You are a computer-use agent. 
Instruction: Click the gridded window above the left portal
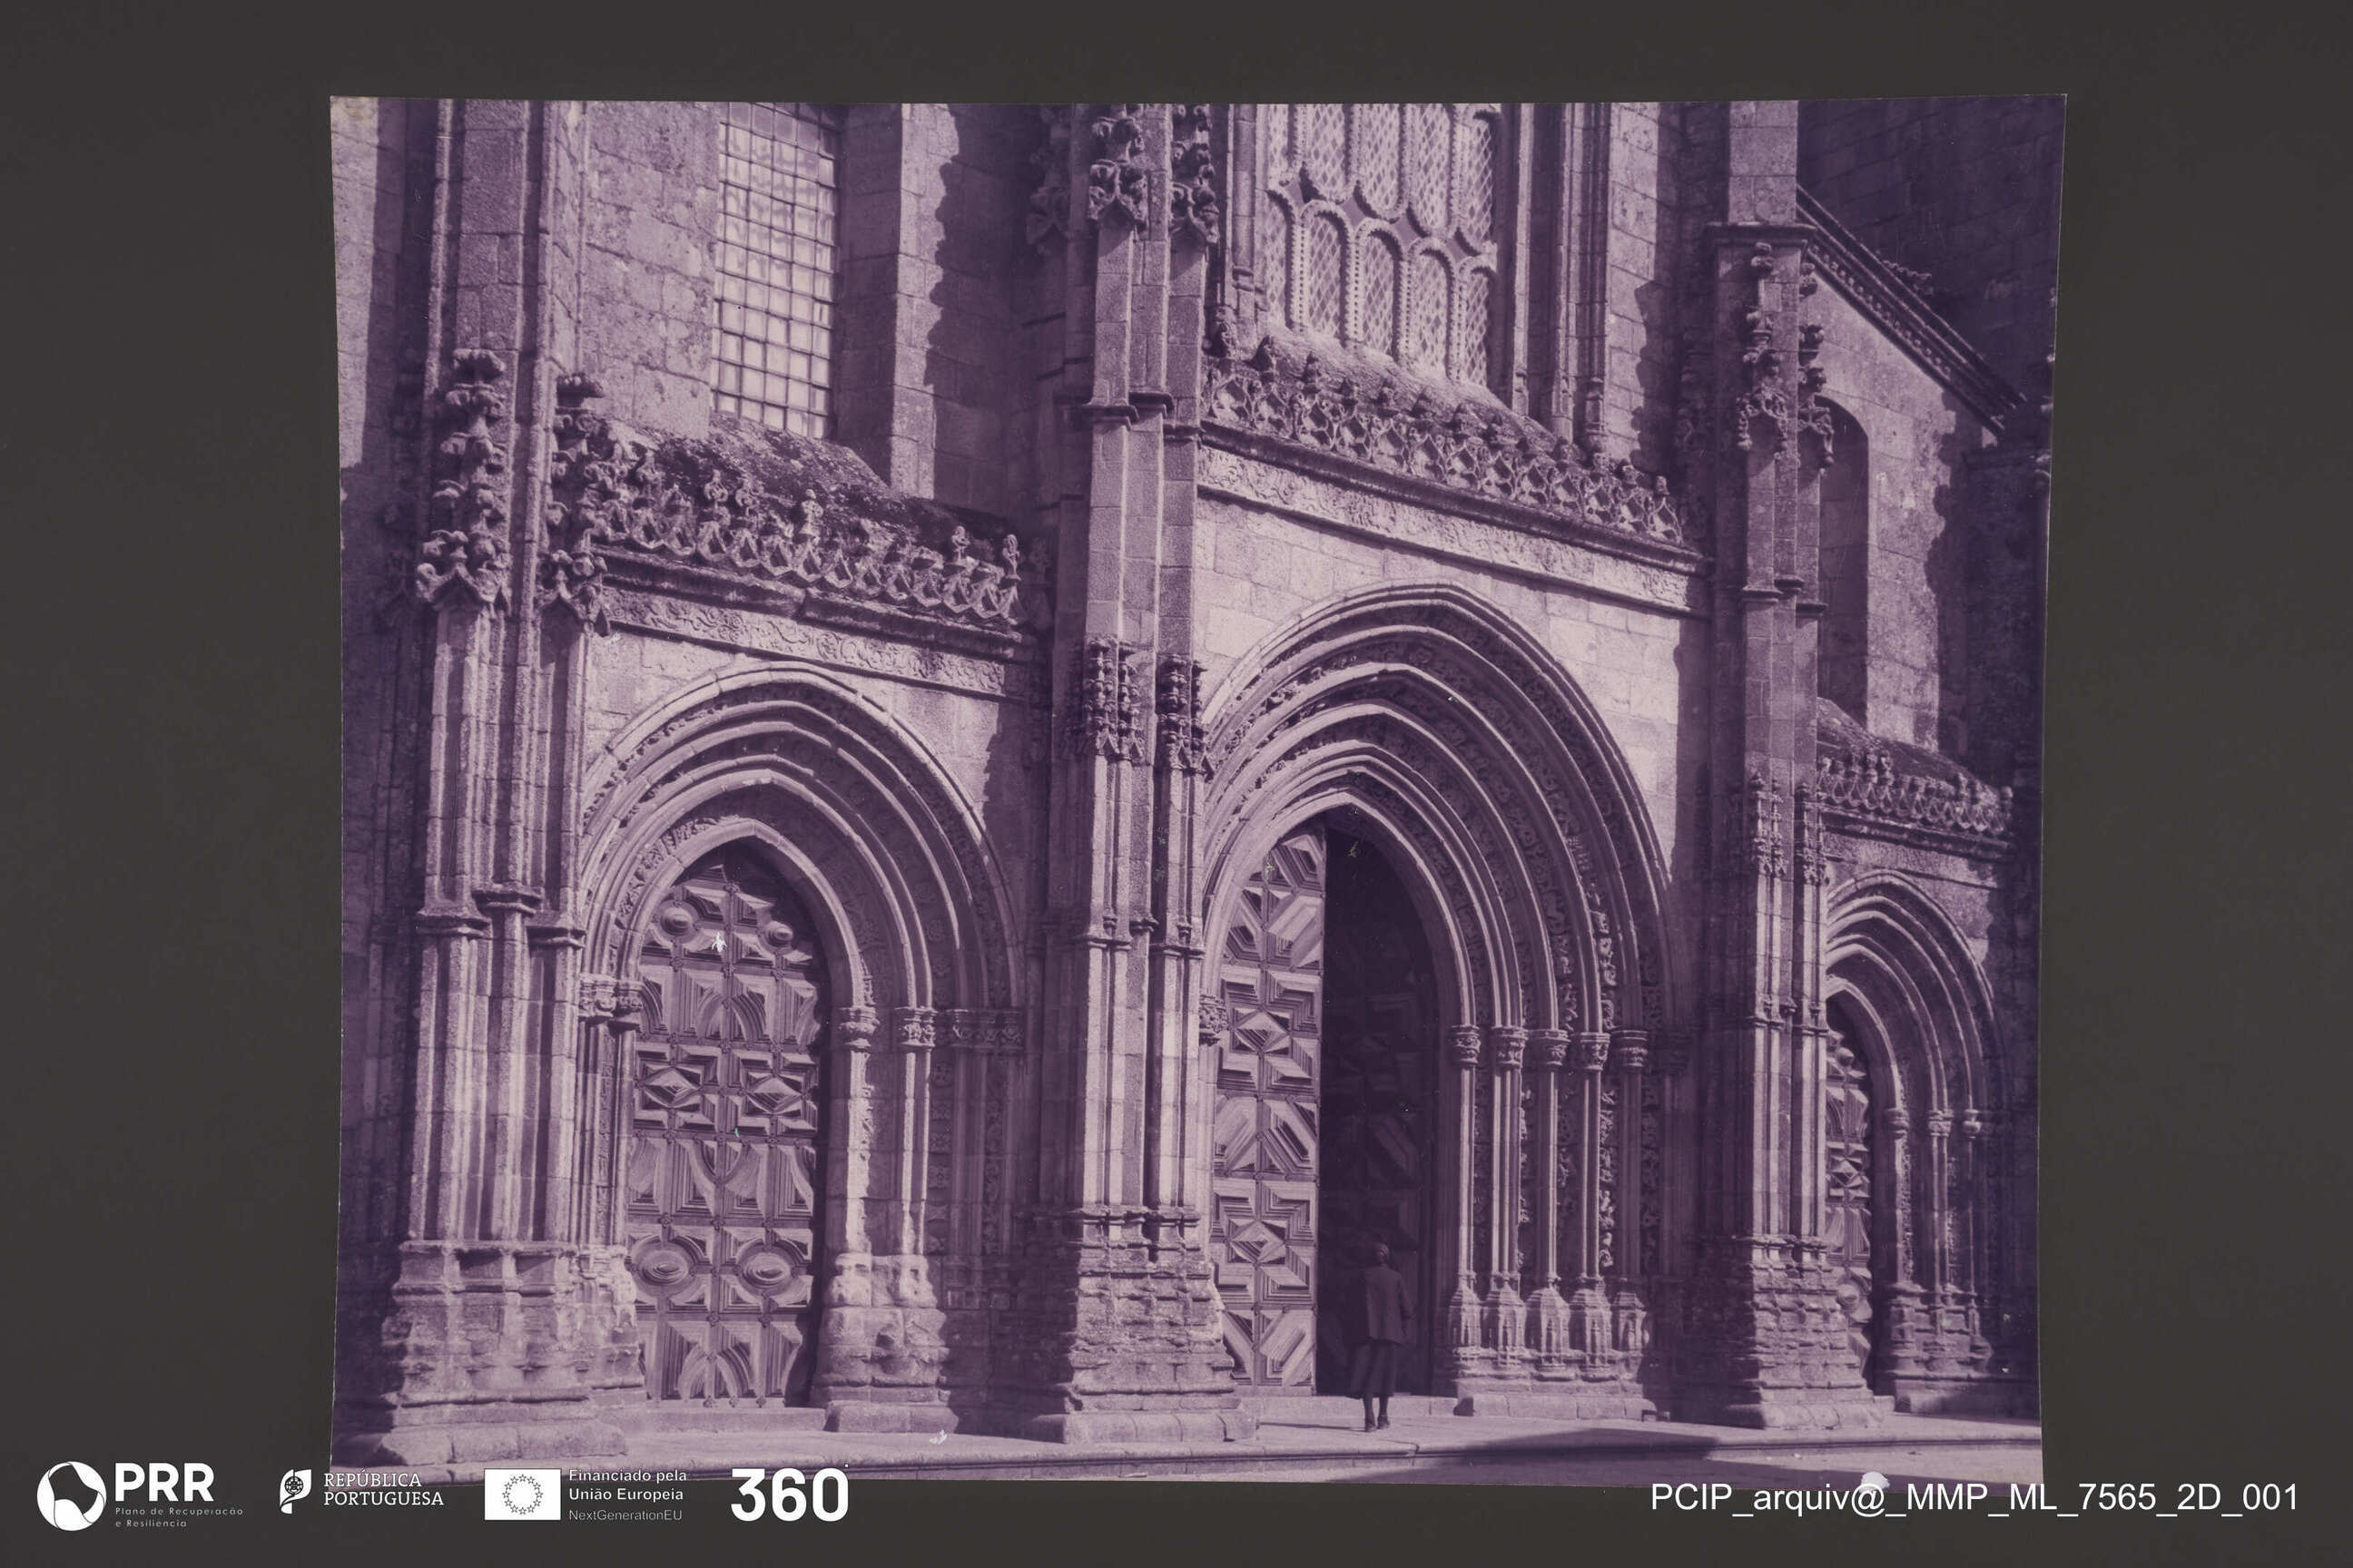click(775, 270)
